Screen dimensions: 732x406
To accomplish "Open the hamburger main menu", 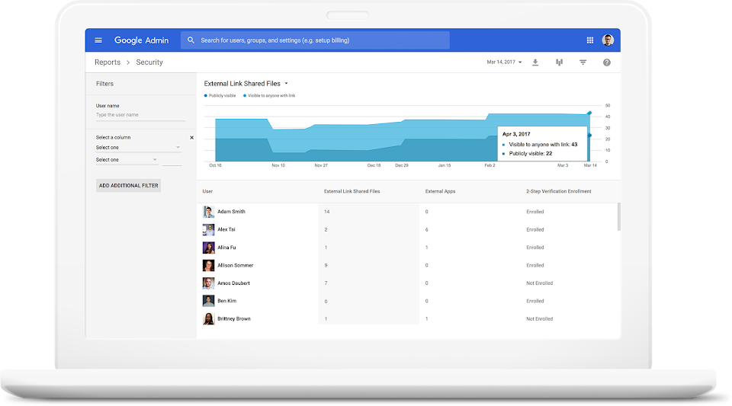I will (98, 40).
